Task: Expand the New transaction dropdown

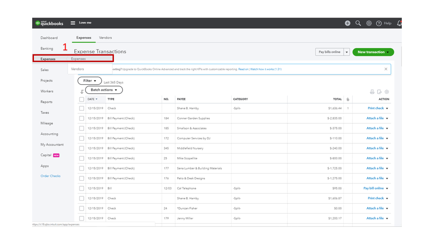Action: pyautogui.click(x=388, y=52)
